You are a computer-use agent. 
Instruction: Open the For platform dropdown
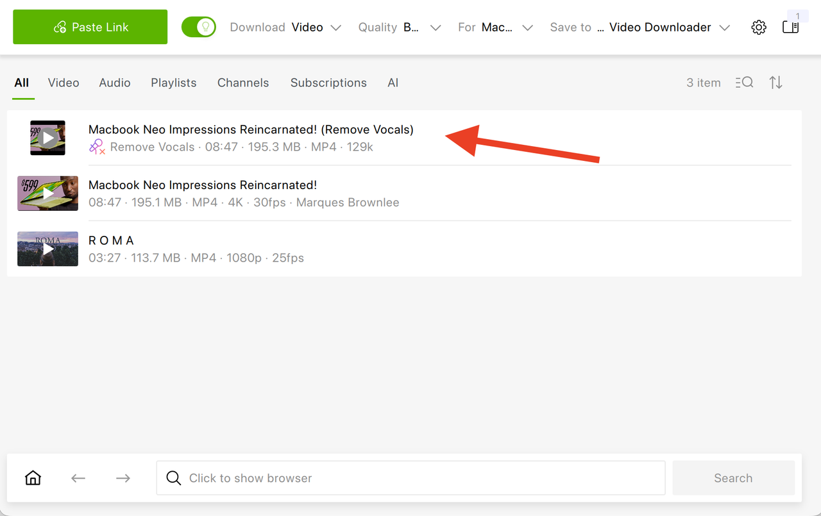coord(495,28)
